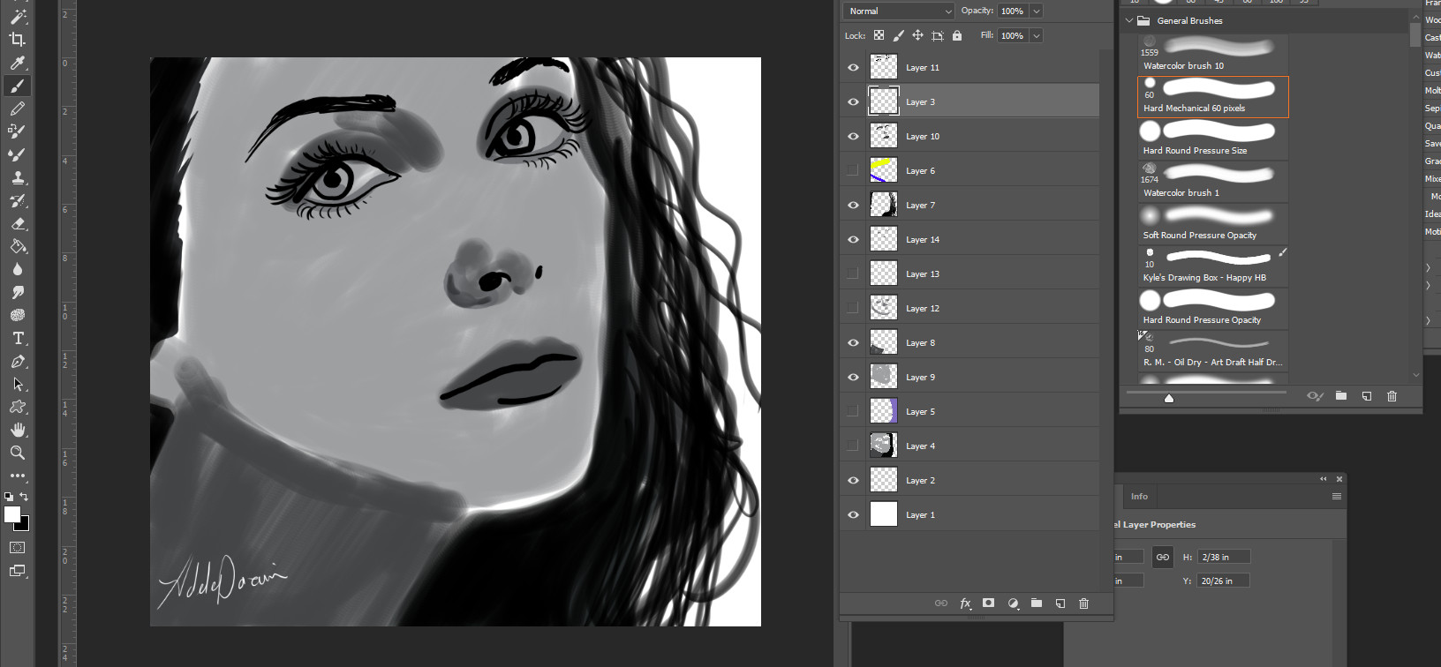
Task: Click the delete layer trash icon
Action: tap(1083, 603)
